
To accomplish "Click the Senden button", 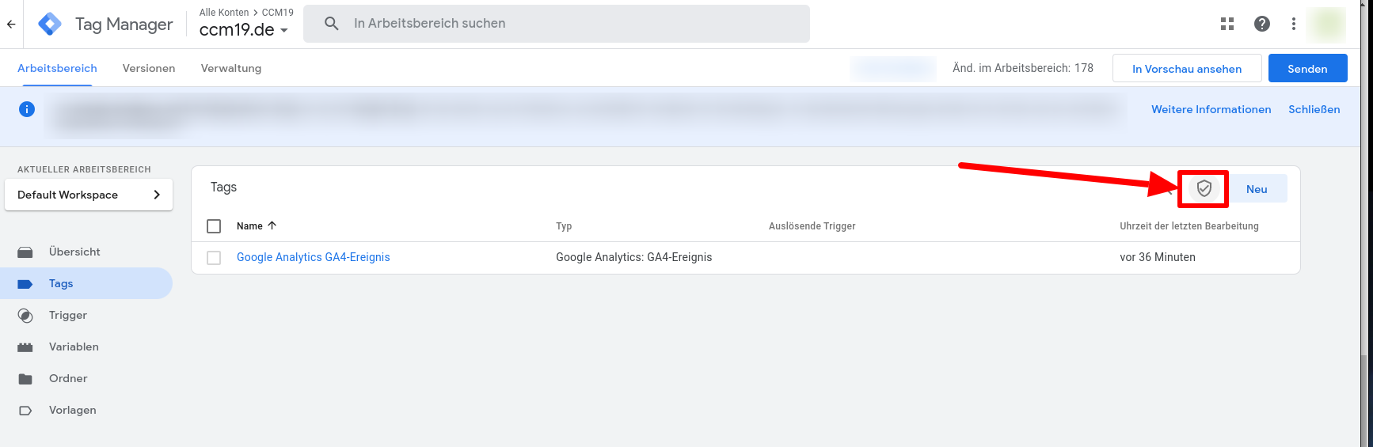I will [x=1307, y=69].
